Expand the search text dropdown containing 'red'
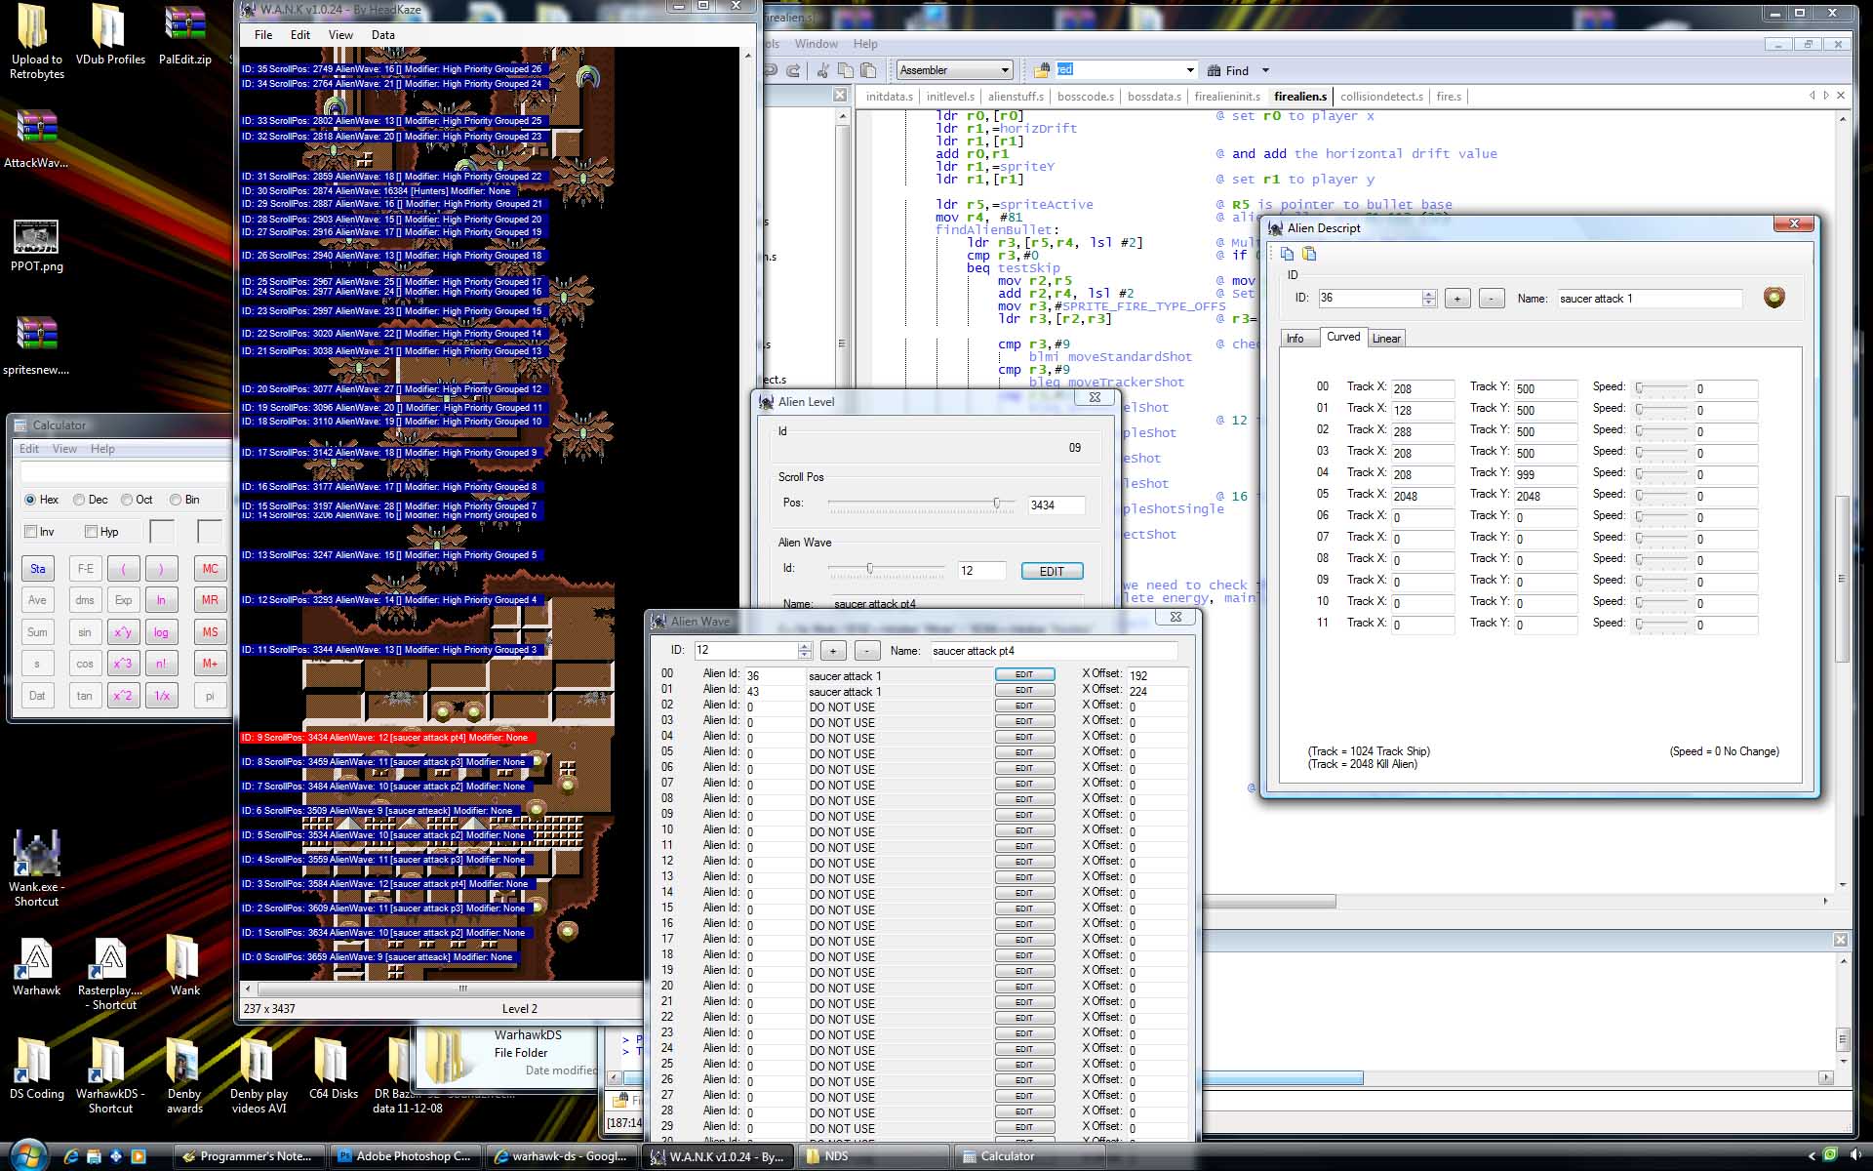This screenshot has width=1873, height=1171. click(1189, 70)
